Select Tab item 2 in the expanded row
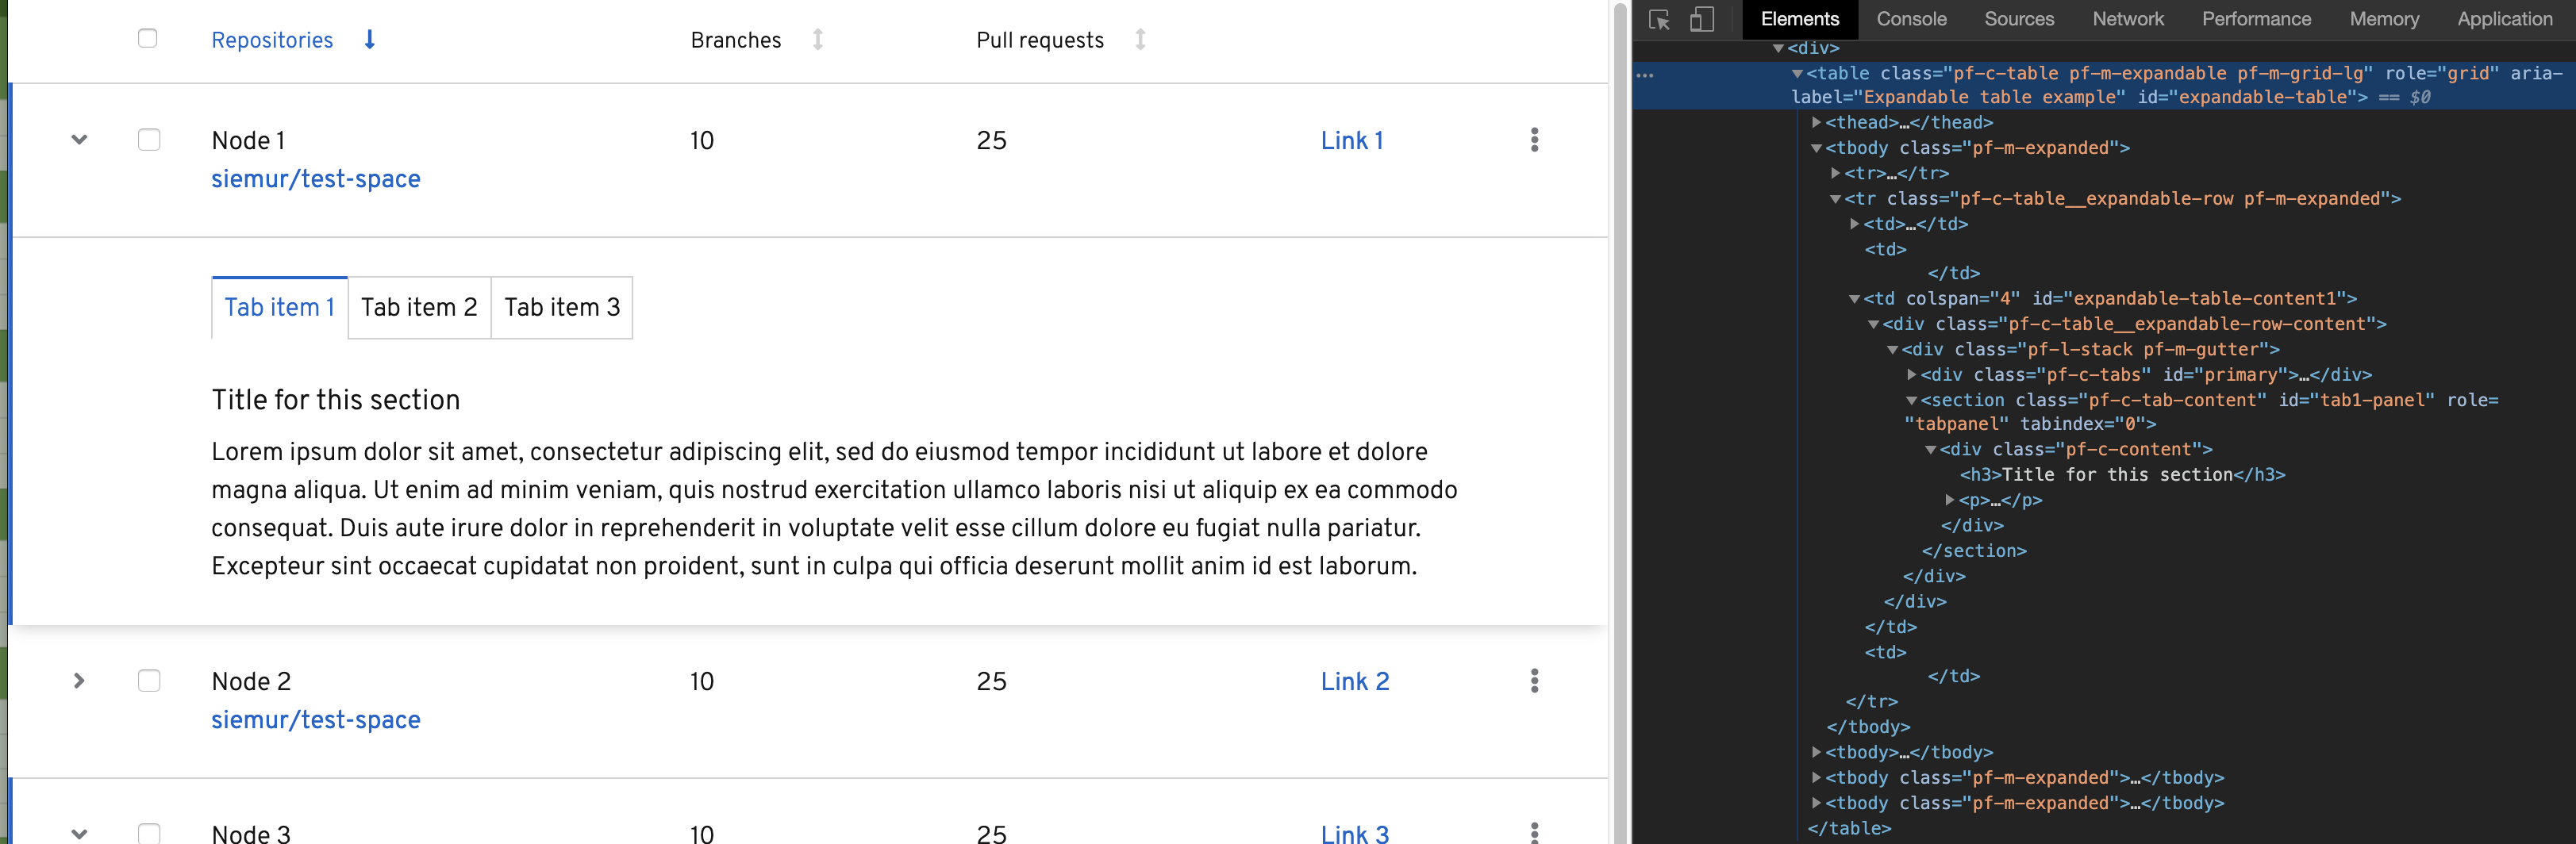 click(418, 307)
